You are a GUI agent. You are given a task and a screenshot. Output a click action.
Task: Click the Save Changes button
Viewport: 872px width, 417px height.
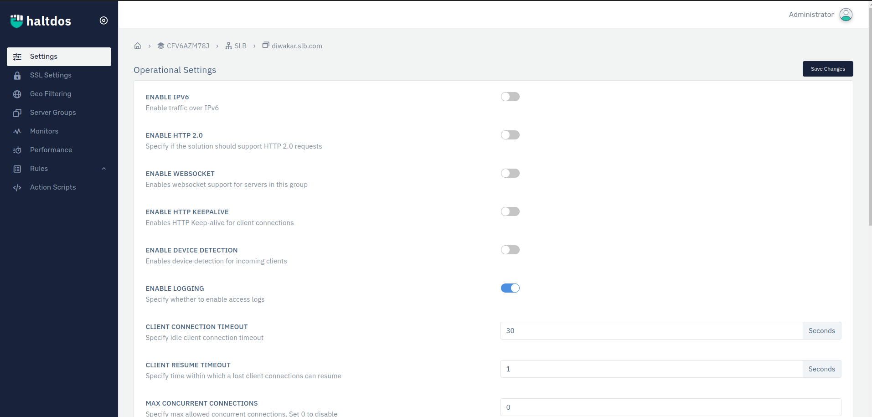pos(827,69)
